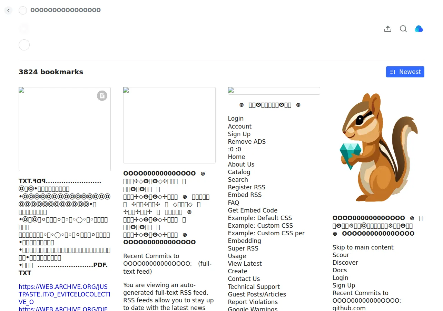This screenshot has height=311, width=443.
Task: Click the Login link above Account
Action: [236, 119]
